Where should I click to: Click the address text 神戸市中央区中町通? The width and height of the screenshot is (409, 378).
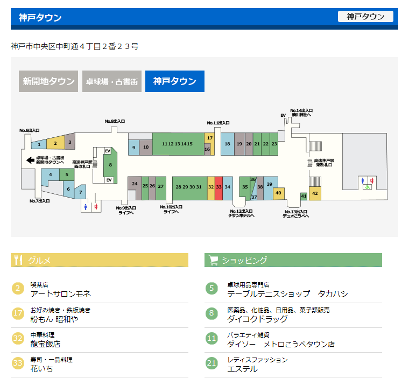pos(74,46)
